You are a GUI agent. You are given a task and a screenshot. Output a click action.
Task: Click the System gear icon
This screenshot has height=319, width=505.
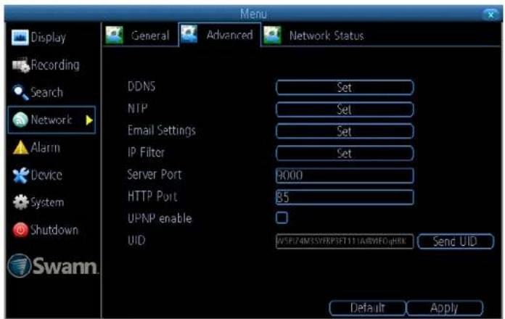pyautogui.click(x=21, y=202)
